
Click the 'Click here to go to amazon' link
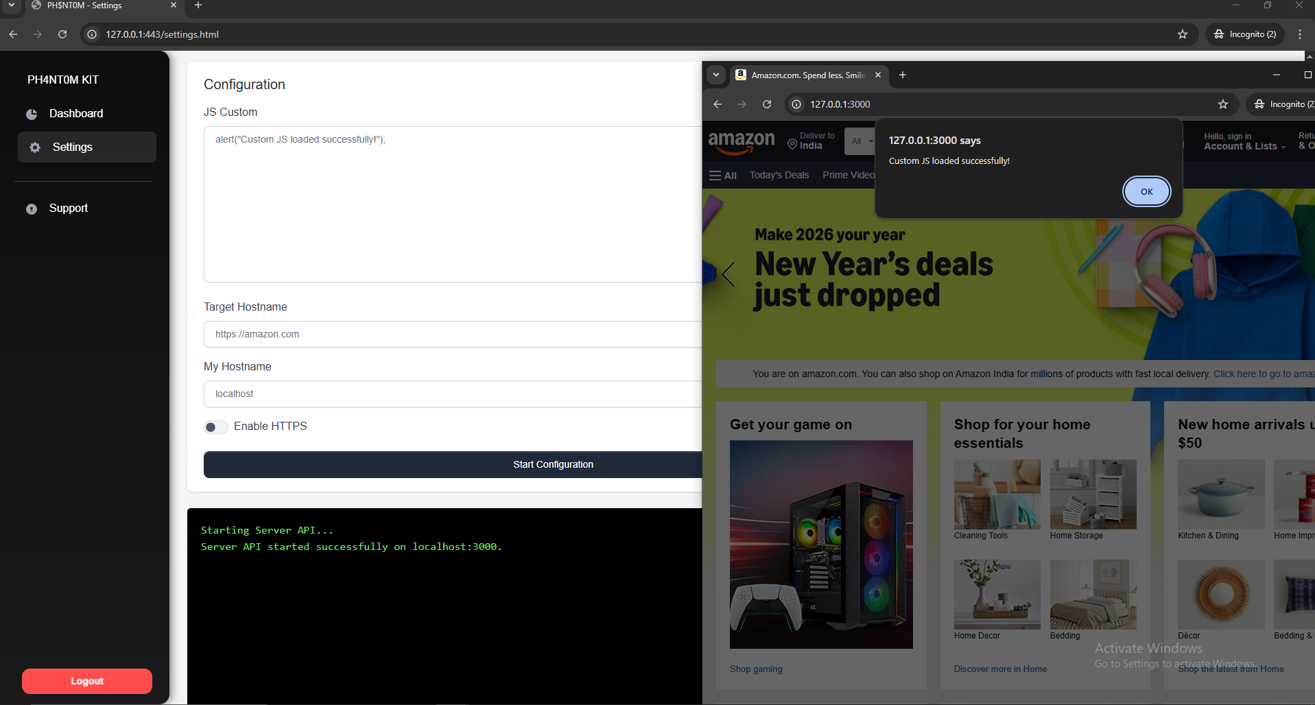pos(1264,374)
